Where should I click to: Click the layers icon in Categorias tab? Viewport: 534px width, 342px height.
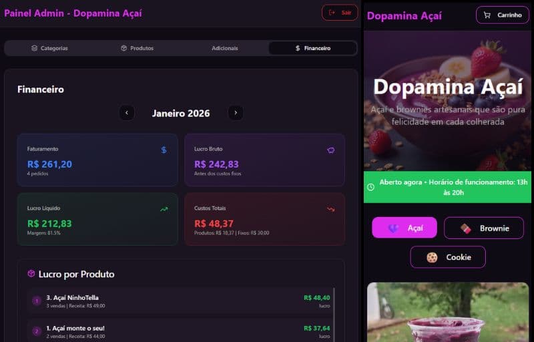(x=35, y=48)
